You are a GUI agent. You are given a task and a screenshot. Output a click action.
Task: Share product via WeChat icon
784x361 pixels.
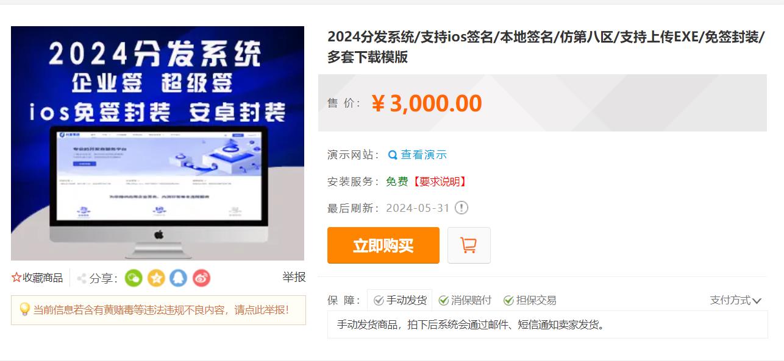(x=134, y=278)
